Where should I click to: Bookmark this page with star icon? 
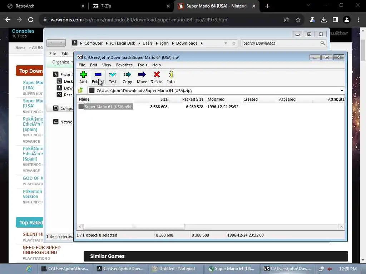(298, 20)
